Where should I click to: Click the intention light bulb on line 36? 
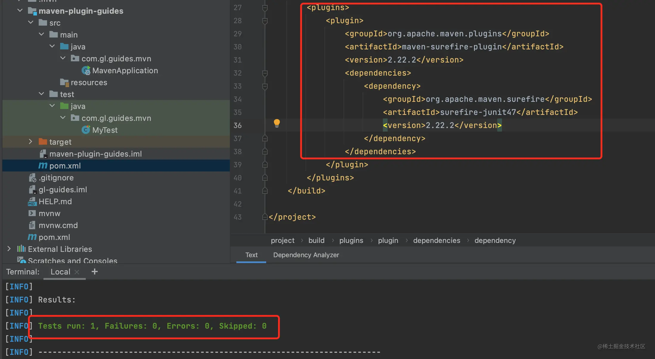pos(277,123)
